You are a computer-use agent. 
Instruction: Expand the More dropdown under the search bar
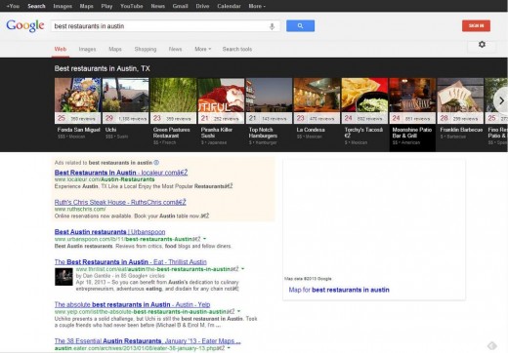coord(203,49)
